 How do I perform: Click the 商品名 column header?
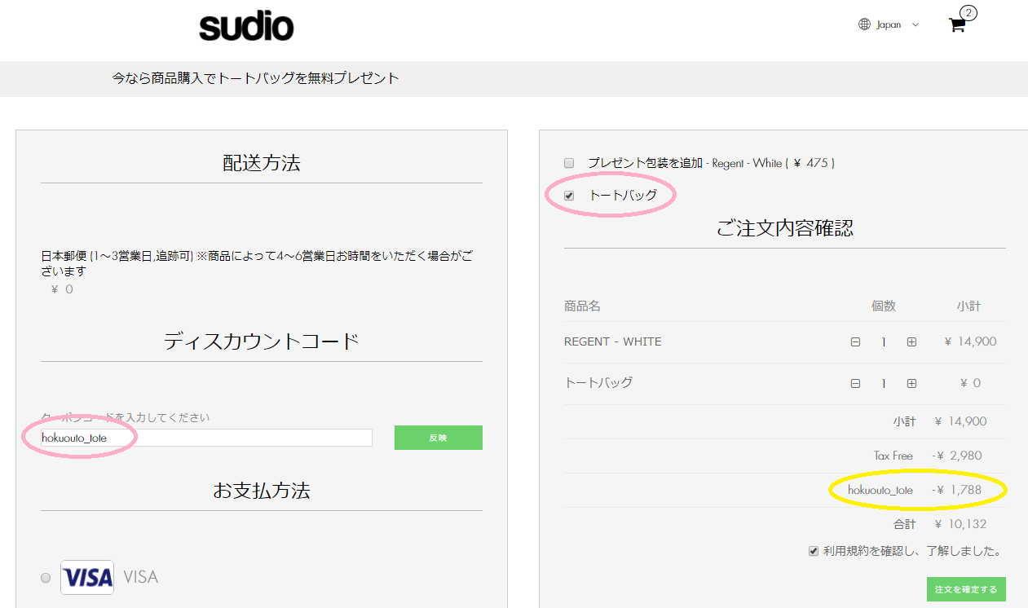(x=582, y=306)
